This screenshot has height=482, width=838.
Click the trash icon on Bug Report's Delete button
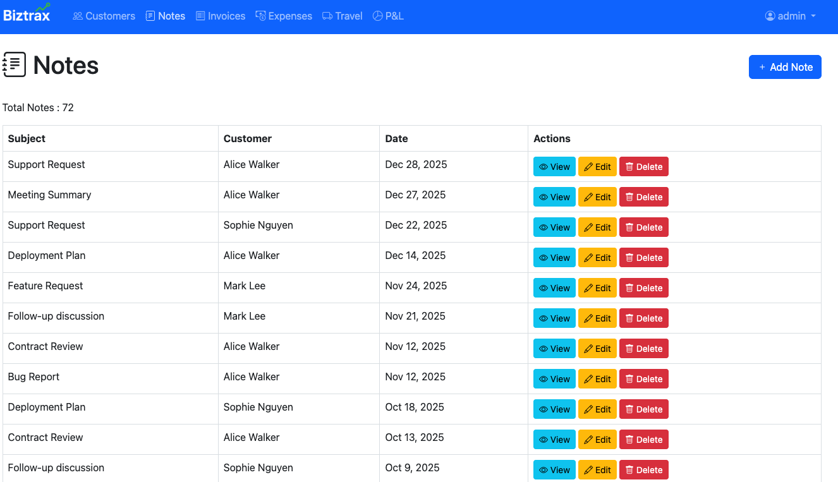(629, 378)
